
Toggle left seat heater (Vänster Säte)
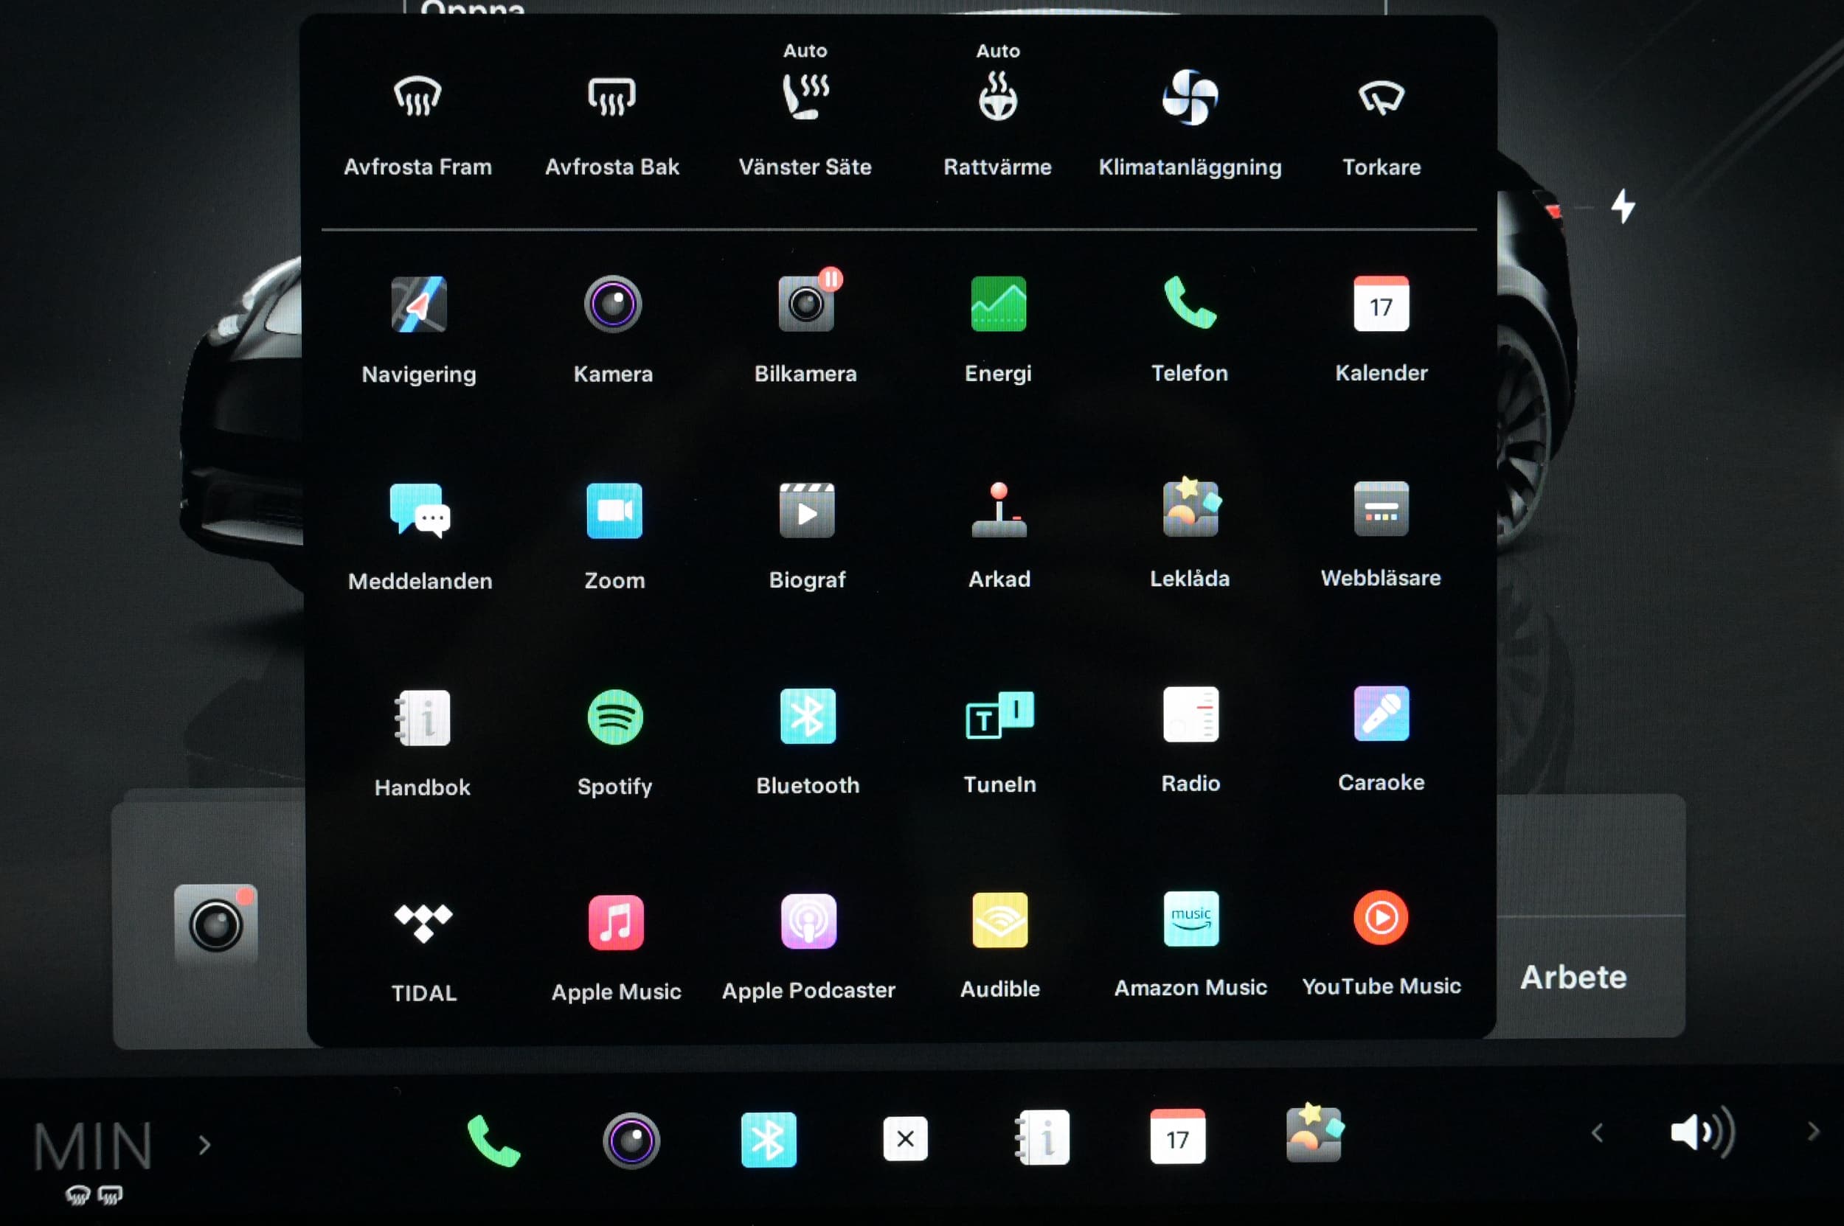coord(805,96)
